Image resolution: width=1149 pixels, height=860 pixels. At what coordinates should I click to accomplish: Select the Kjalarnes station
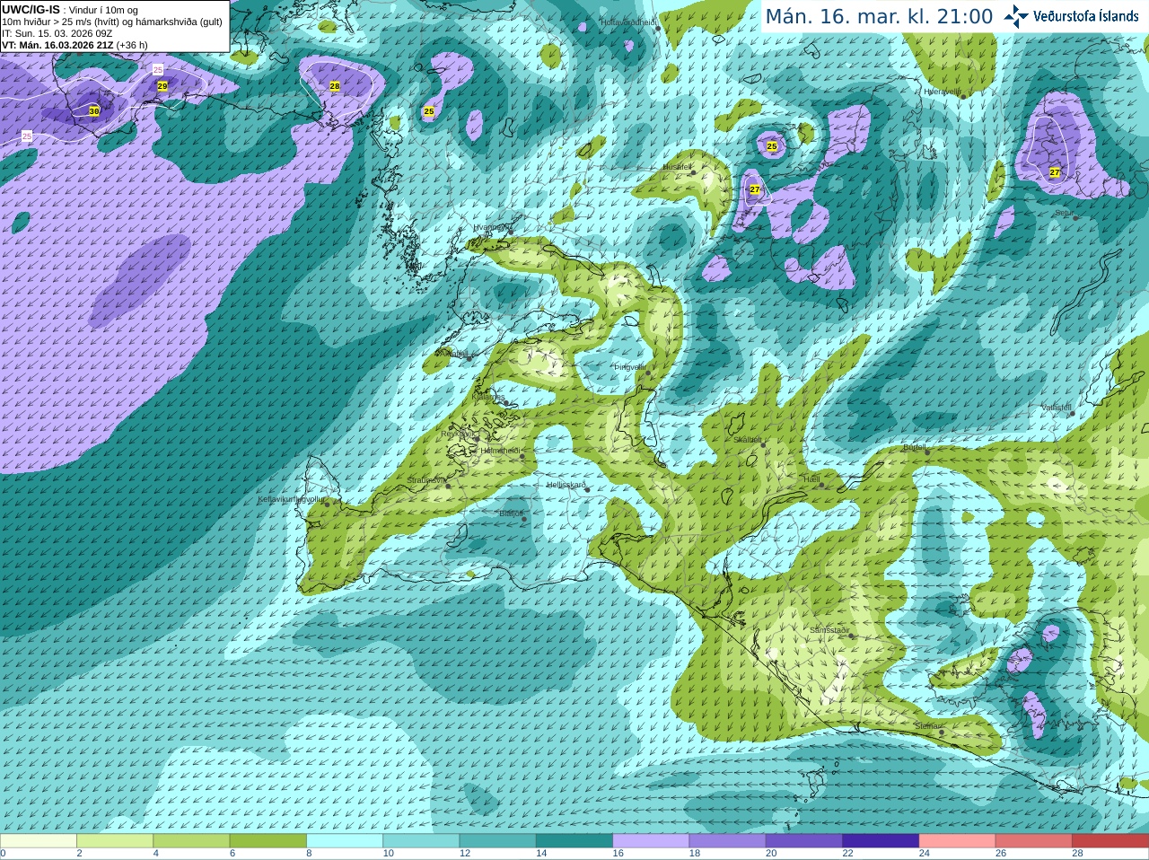pyautogui.click(x=504, y=401)
